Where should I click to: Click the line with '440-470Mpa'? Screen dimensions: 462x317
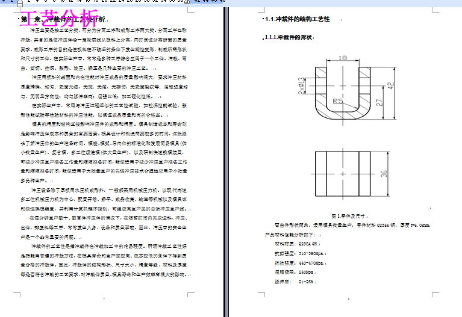coord(300,263)
